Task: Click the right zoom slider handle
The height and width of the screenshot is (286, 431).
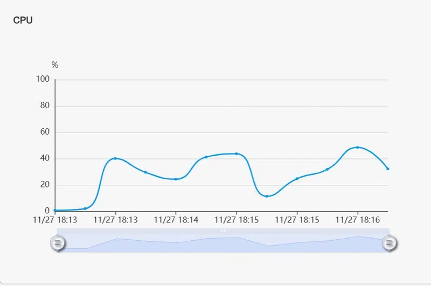Action: point(389,243)
